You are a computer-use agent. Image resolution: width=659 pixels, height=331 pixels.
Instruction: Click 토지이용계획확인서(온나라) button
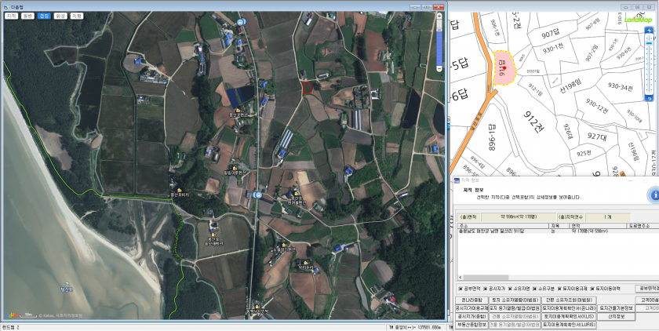[x=569, y=308]
